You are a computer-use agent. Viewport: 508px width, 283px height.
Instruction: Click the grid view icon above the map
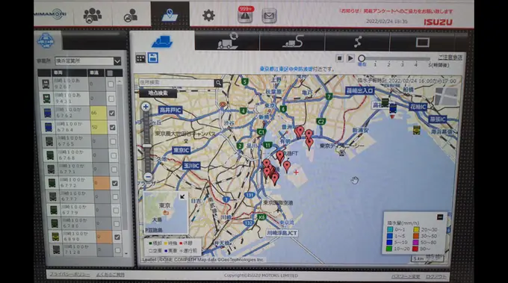(x=140, y=58)
